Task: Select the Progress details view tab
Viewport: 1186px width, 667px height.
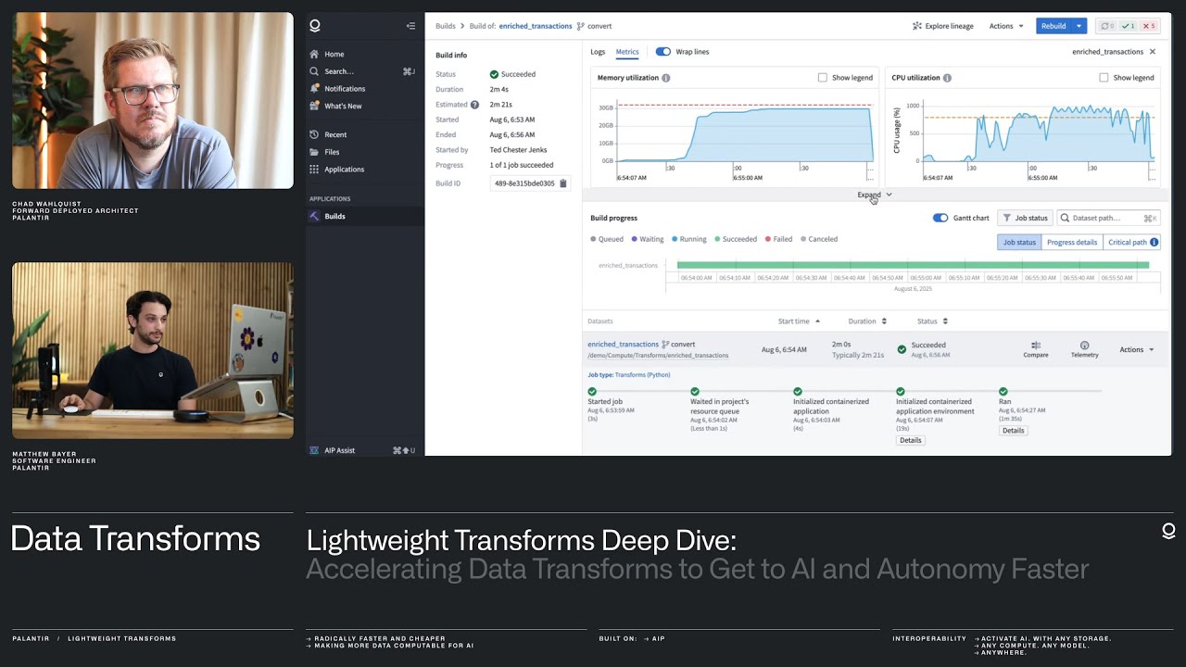Action: pyautogui.click(x=1072, y=242)
